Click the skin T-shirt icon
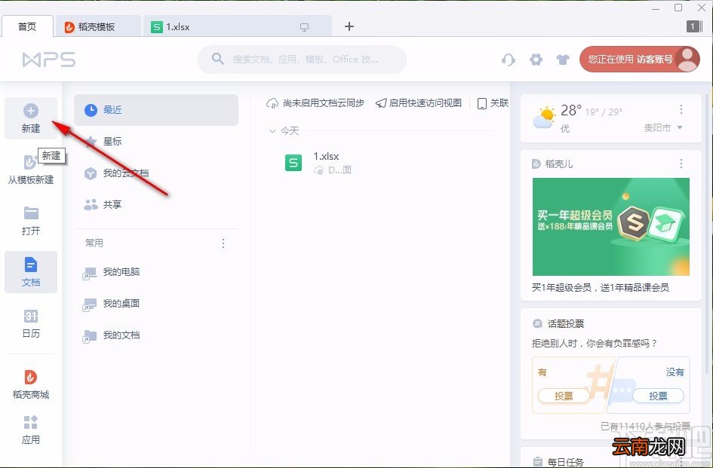 click(563, 60)
